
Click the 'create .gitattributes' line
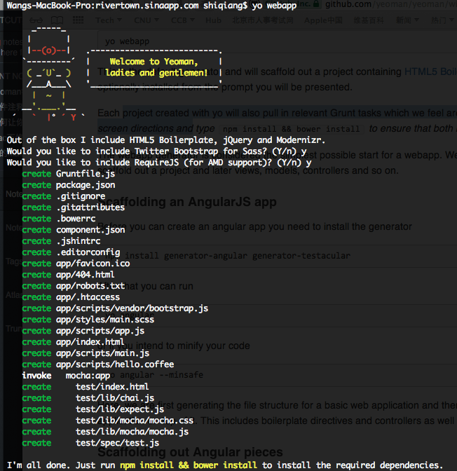[74, 207]
